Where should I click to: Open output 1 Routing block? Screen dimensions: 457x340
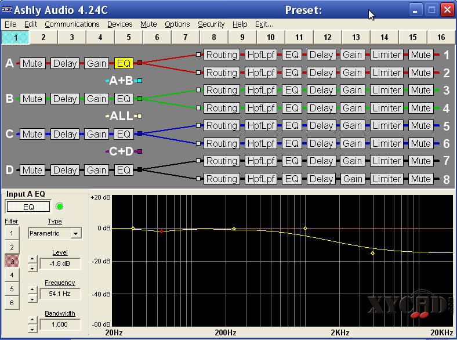point(222,55)
